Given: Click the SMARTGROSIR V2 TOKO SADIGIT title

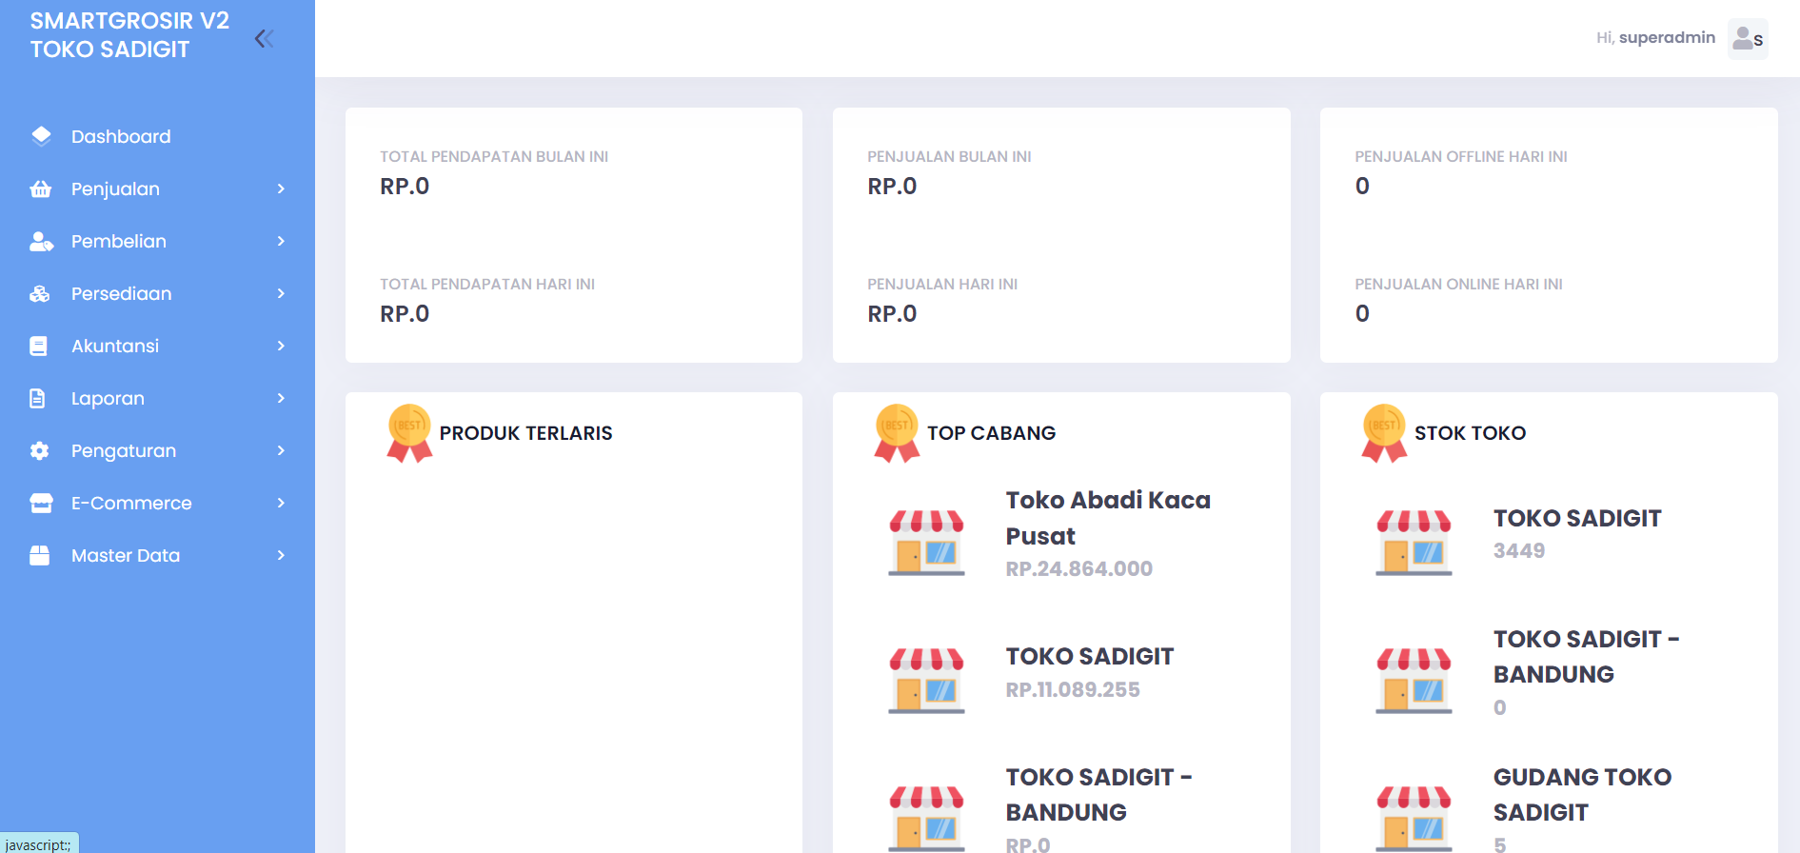Looking at the screenshot, I should pos(129,35).
